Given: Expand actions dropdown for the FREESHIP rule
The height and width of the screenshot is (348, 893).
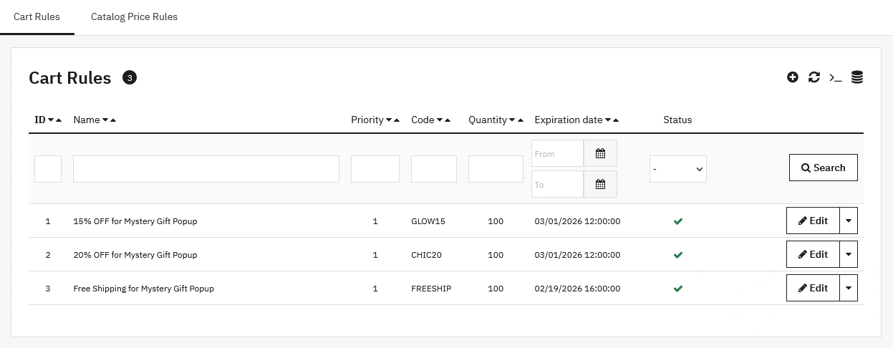Looking at the screenshot, I should point(848,288).
